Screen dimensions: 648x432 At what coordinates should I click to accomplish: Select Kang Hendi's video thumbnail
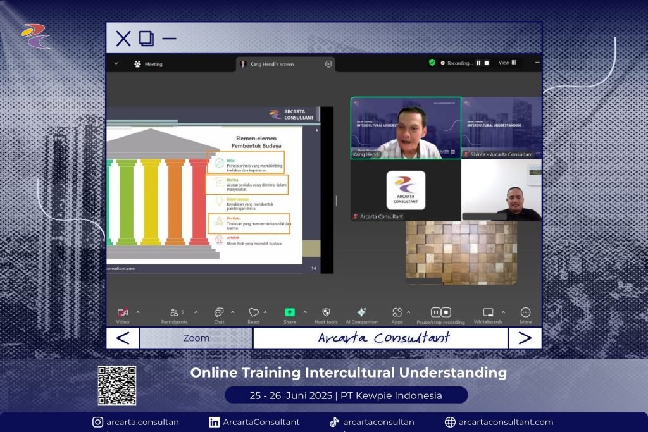click(406, 128)
